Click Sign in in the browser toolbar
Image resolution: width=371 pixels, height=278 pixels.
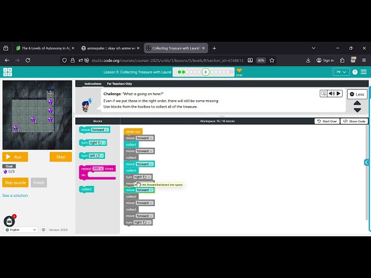325,60
